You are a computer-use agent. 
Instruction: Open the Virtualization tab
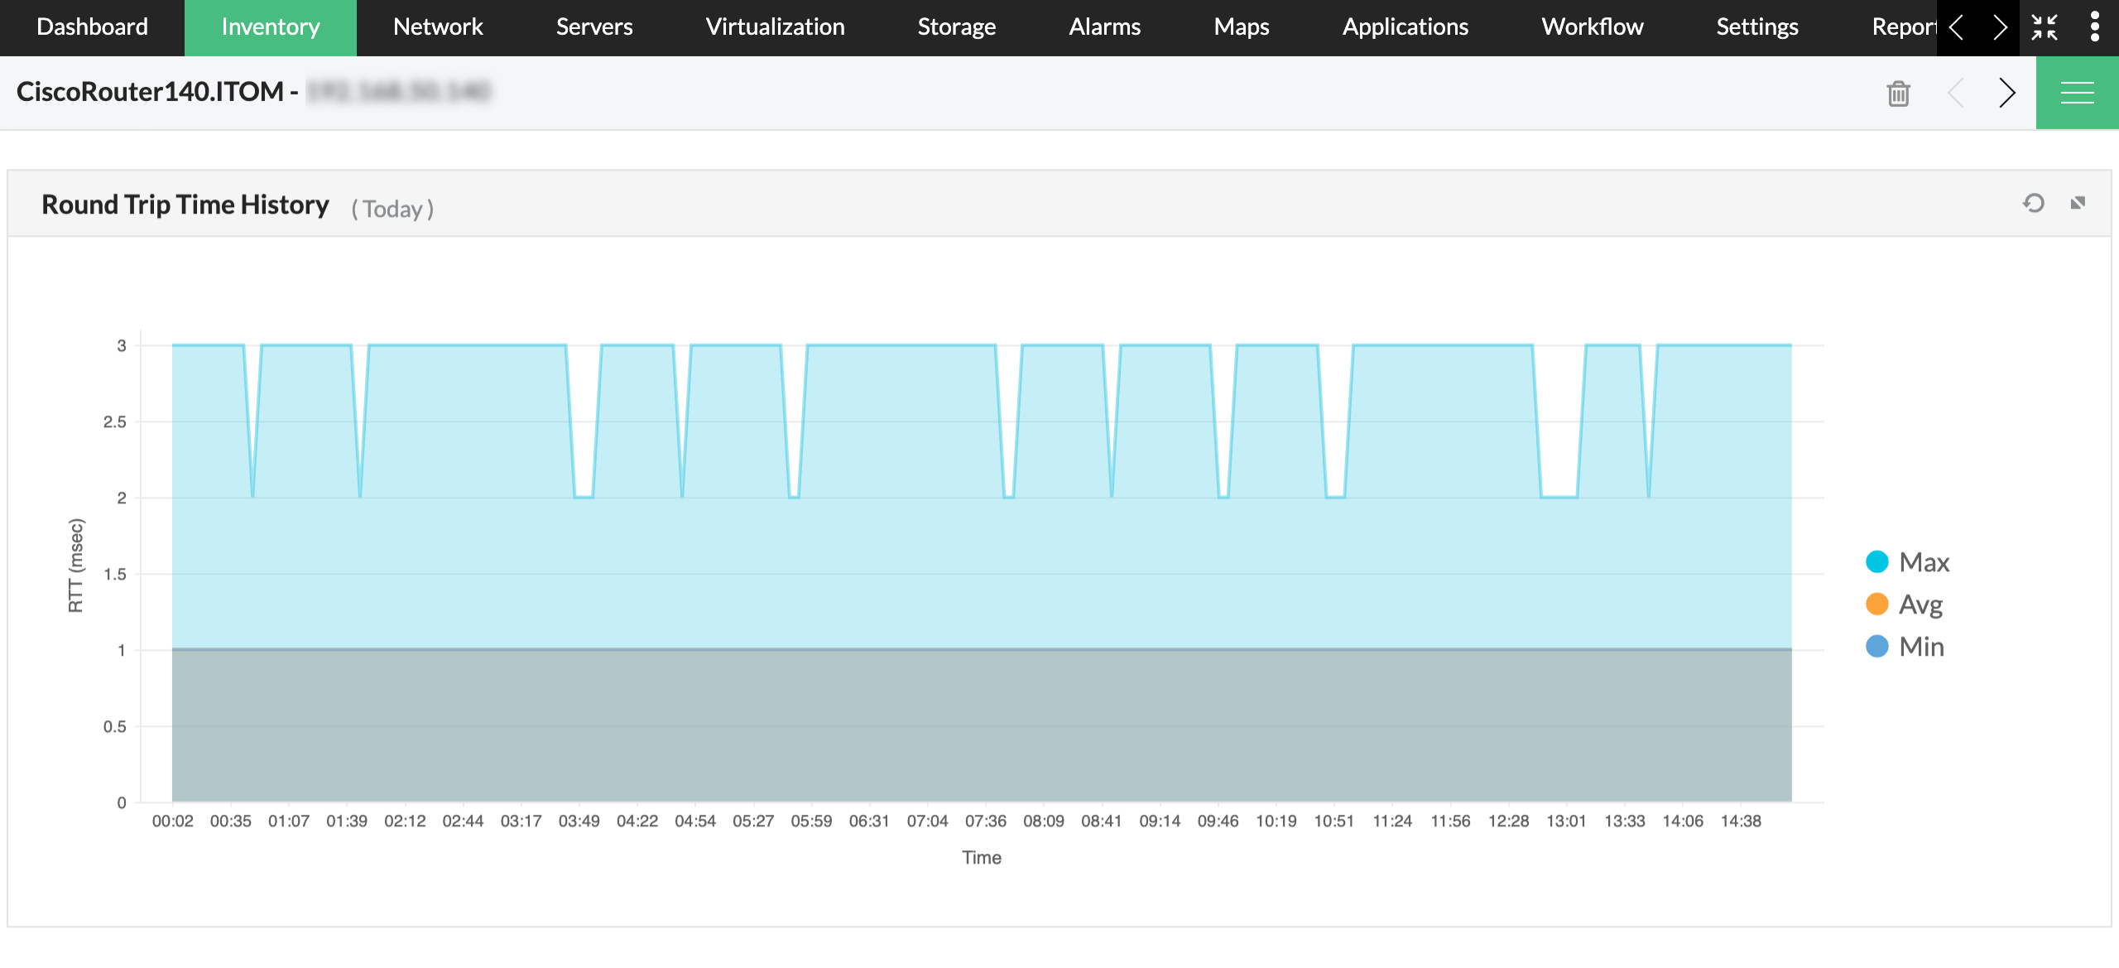coord(775,27)
